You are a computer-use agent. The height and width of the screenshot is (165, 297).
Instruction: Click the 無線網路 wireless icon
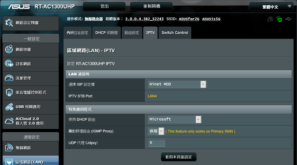click(x=9, y=148)
